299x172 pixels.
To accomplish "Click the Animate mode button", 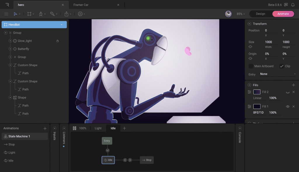I will (x=283, y=14).
